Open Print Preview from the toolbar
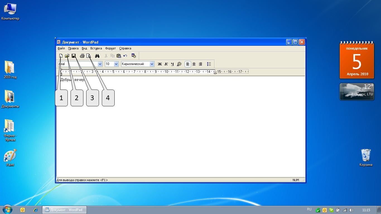The image size is (381, 214). tap(88, 56)
